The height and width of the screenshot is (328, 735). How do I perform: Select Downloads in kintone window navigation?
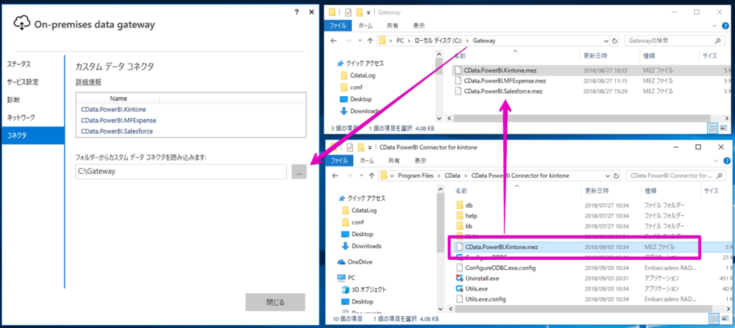coord(361,246)
